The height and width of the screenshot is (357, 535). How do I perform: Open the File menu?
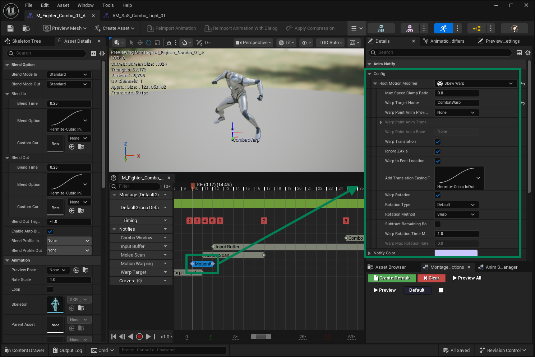29,5
